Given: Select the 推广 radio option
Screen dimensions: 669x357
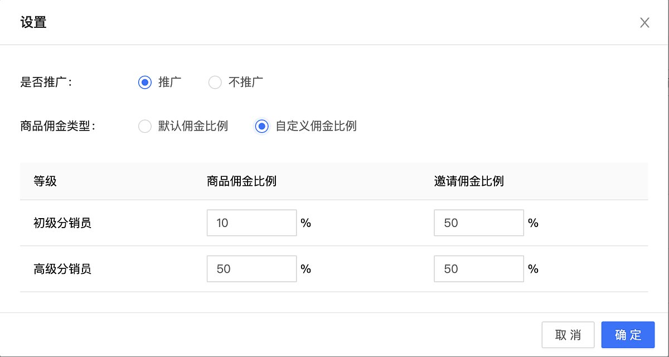Looking at the screenshot, I should [x=145, y=83].
